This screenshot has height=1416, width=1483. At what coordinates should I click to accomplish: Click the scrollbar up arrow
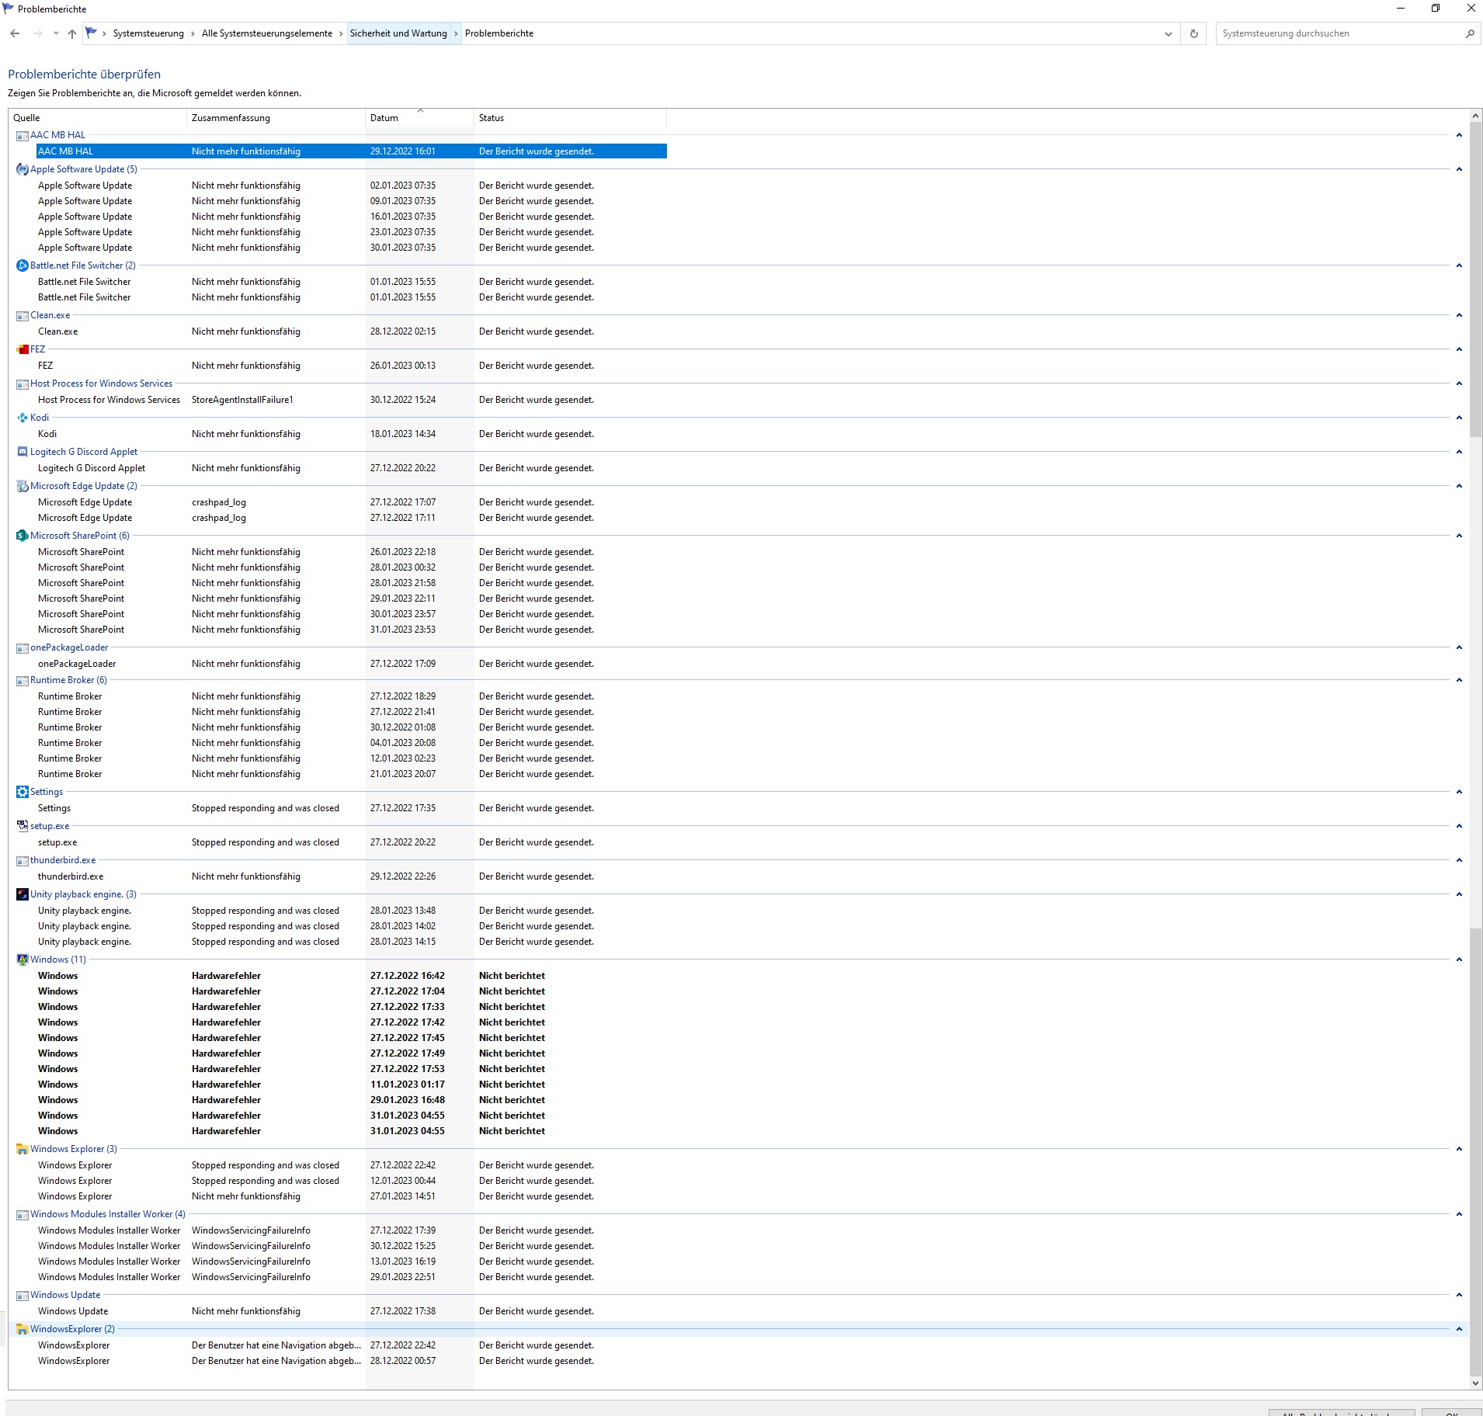tap(1476, 116)
